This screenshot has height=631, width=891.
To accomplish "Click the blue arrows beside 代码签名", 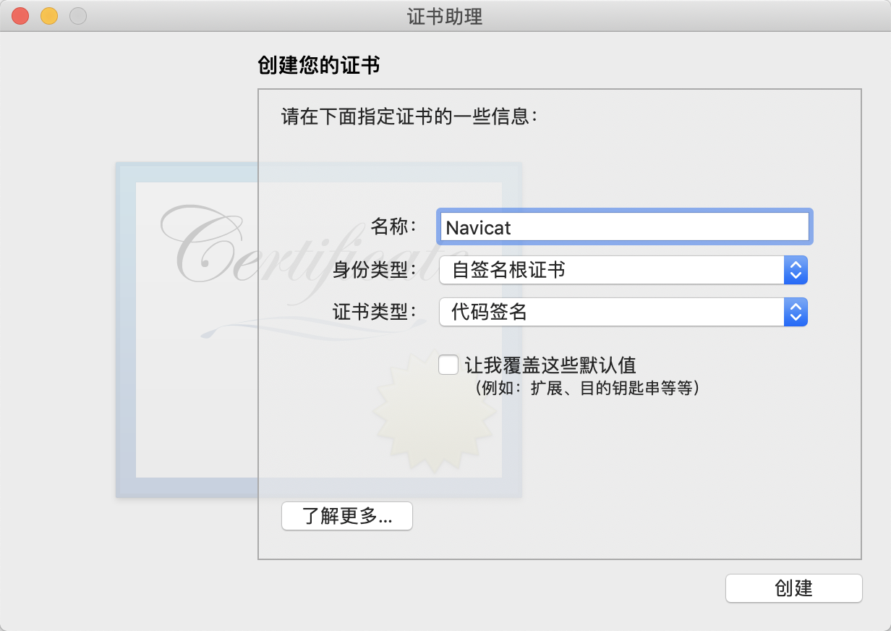I will pyautogui.click(x=796, y=313).
